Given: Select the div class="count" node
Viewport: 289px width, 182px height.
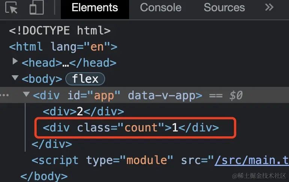Looking at the screenshot, I should 131,128.
